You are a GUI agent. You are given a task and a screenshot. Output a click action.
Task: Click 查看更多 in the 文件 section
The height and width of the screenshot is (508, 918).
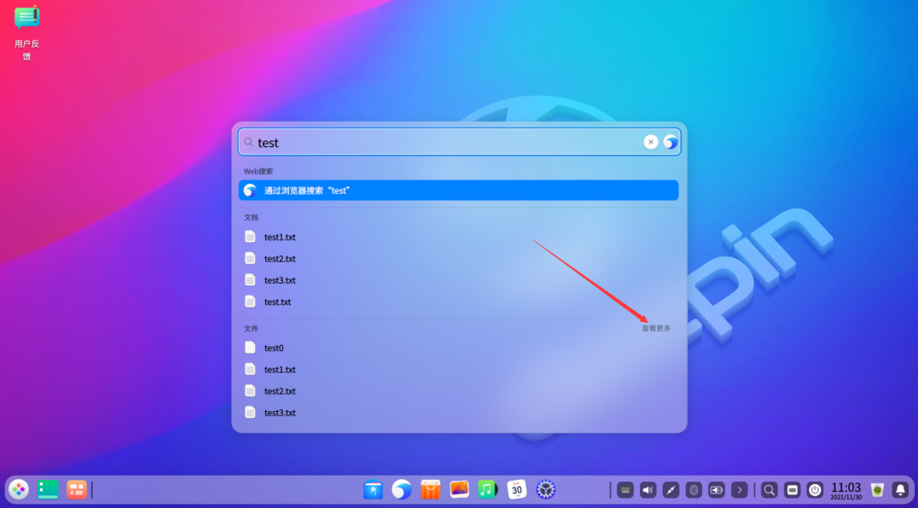pyautogui.click(x=656, y=328)
